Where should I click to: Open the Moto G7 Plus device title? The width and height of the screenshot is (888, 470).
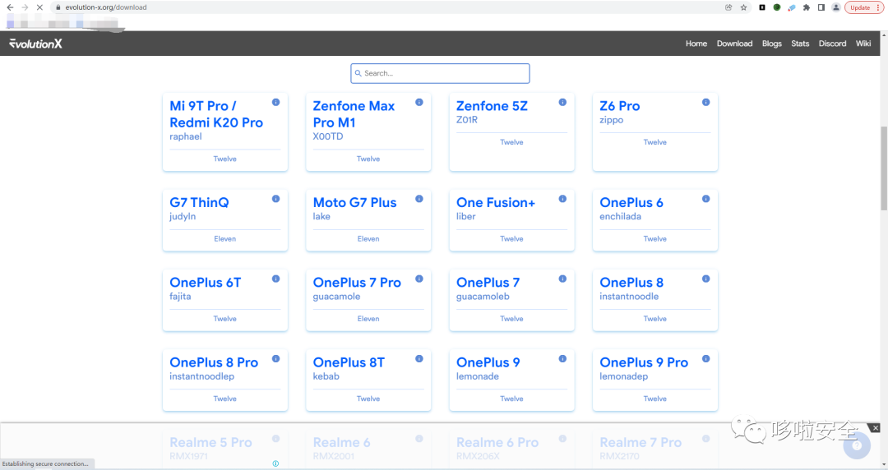point(354,203)
